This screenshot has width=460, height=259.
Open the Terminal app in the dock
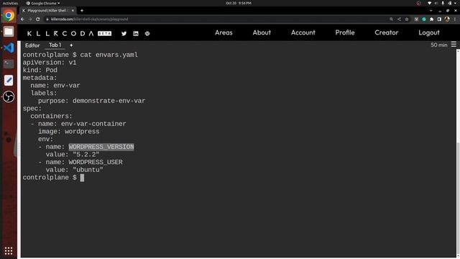coord(9,64)
